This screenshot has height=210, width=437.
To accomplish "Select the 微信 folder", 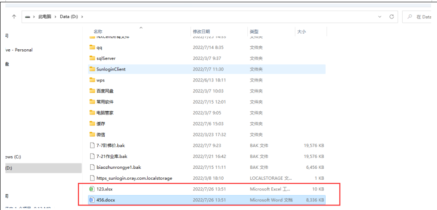I will (x=101, y=134).
